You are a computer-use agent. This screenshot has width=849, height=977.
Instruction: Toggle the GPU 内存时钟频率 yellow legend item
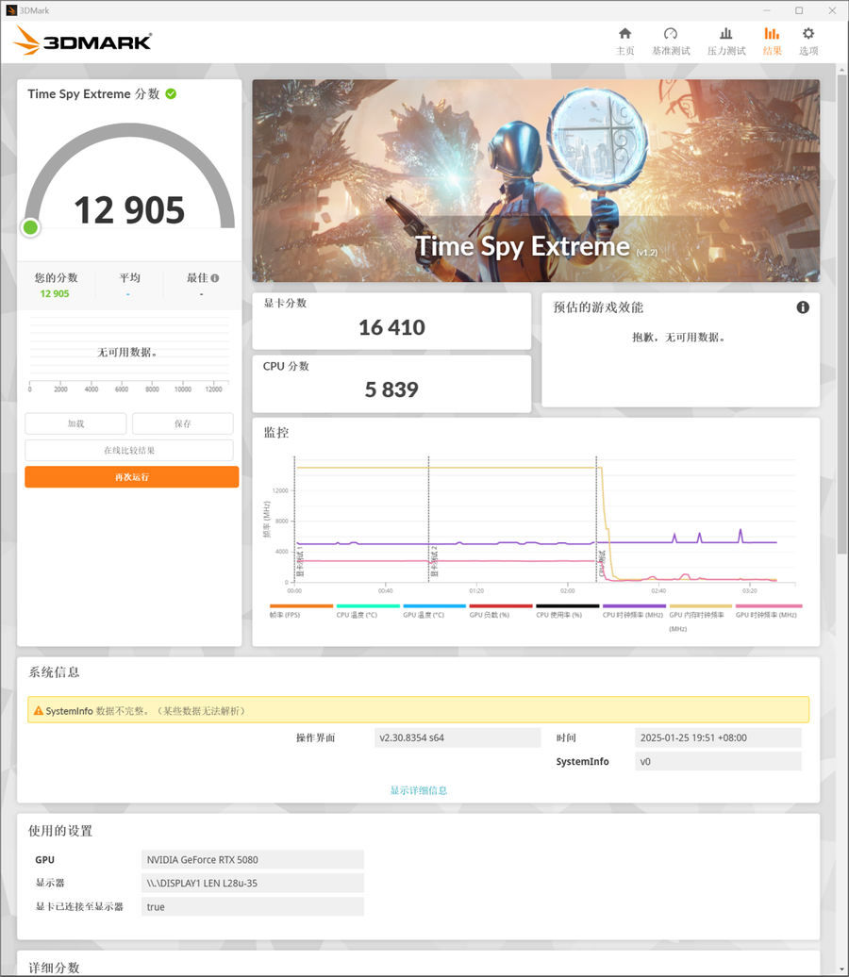[x=701, y=618]
